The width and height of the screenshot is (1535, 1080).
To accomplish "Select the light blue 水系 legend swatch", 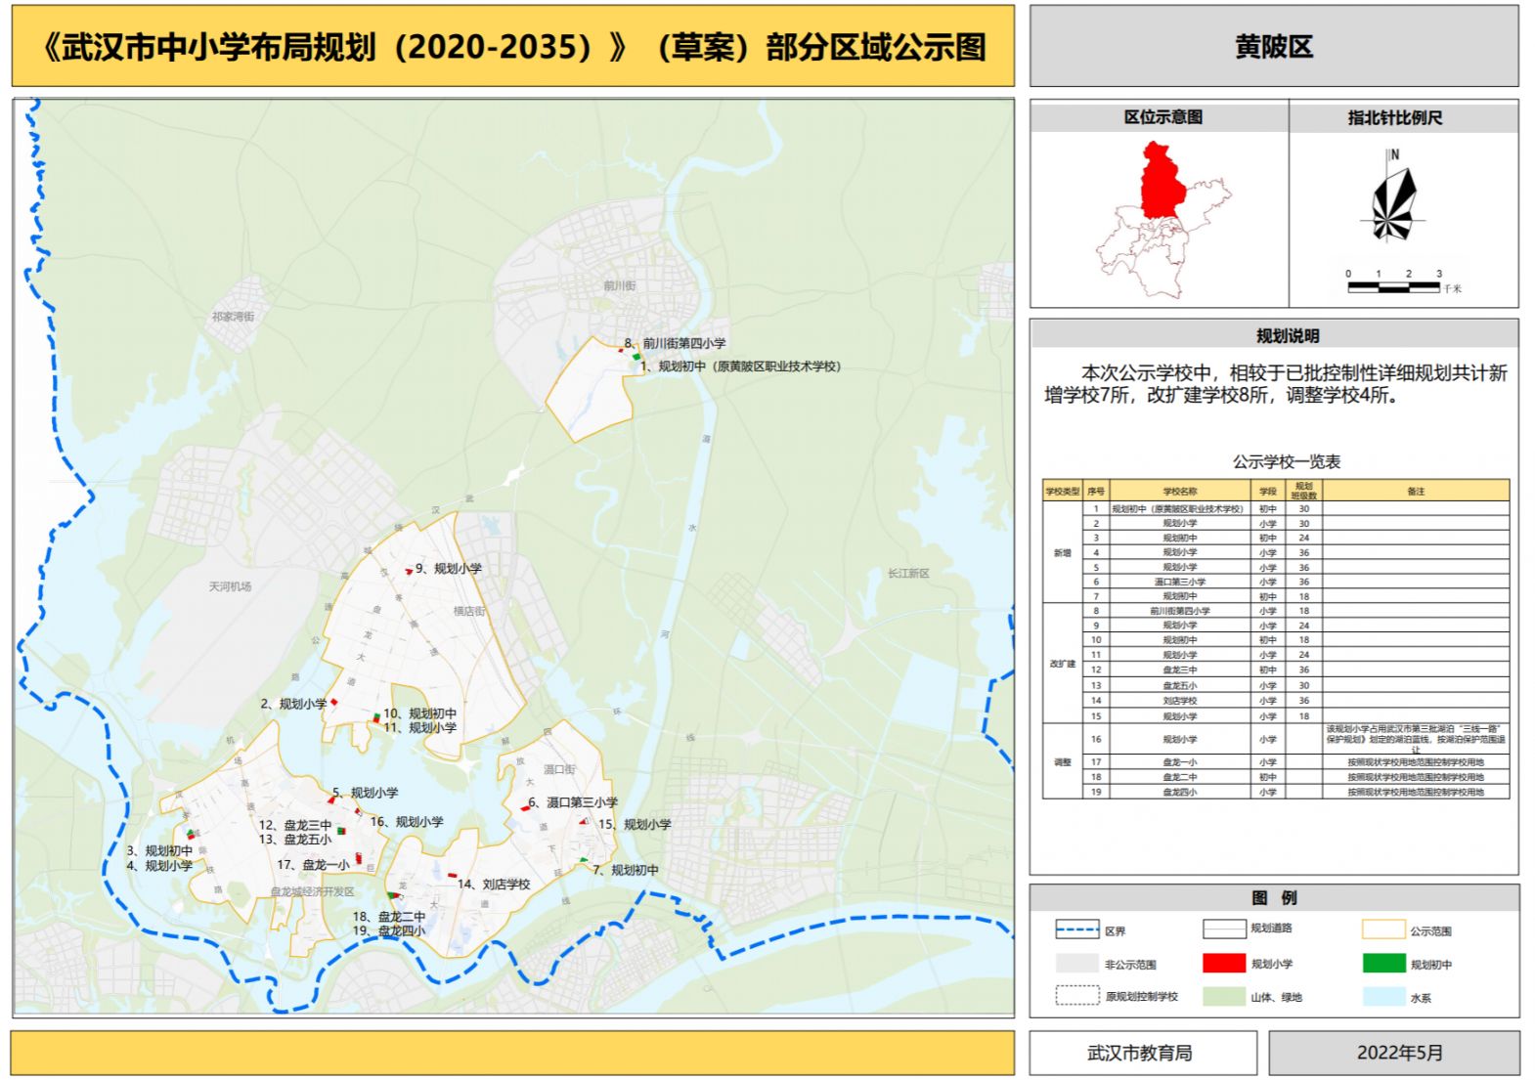I will coord(1383,996).
